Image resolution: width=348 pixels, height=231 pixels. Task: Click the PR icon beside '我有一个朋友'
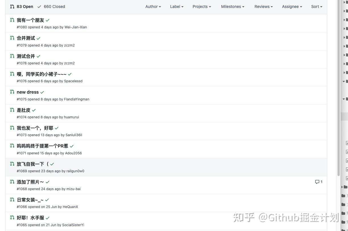12,20
